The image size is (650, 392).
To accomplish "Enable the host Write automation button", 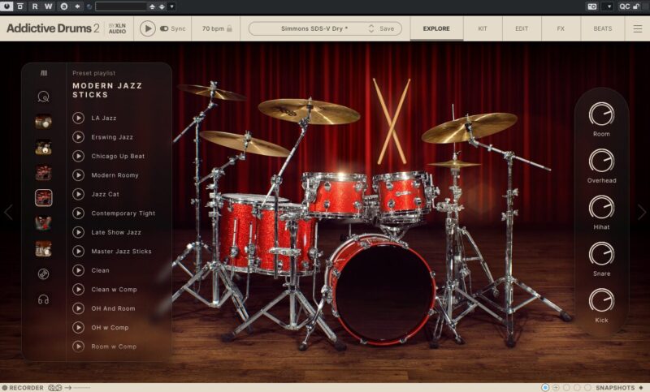I will tap(48, 6).
